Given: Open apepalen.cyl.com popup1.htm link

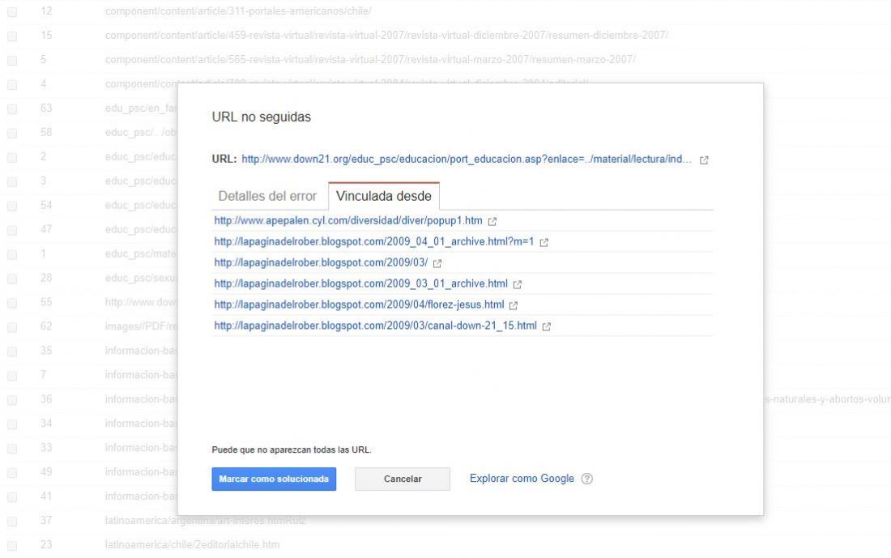Looking at the screenshot, I should 347,220.
